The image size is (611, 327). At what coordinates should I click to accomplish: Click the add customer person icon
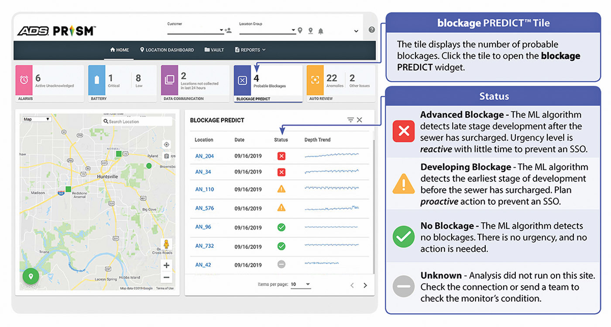point(228,30)
